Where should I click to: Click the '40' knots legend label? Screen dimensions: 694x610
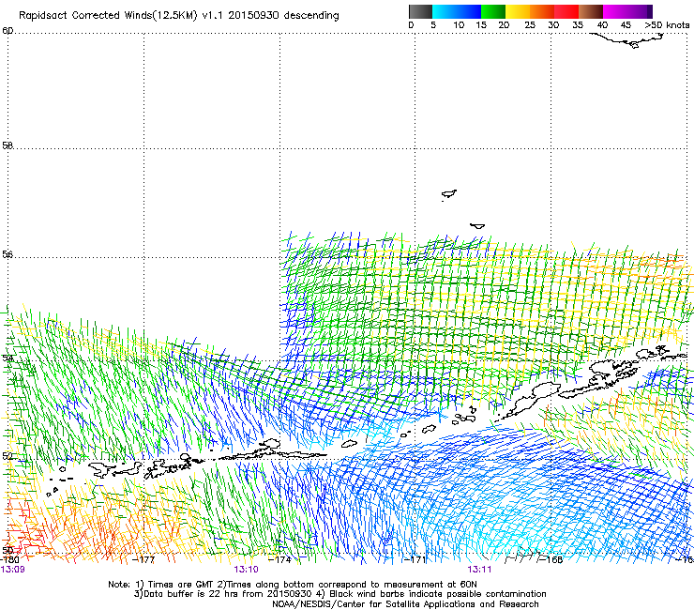[x=602, y=25]
